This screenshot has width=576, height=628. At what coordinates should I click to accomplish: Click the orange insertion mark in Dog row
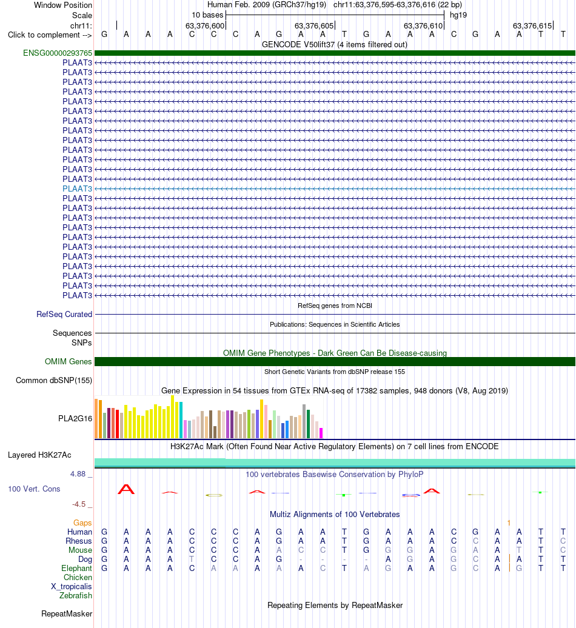509,559
